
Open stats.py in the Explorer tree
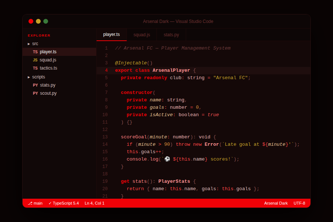coord(59,85)
